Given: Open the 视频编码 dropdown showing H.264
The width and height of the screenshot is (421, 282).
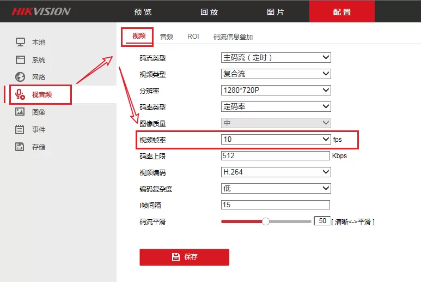Looking at the screenshot, I should tap(276, 172).
